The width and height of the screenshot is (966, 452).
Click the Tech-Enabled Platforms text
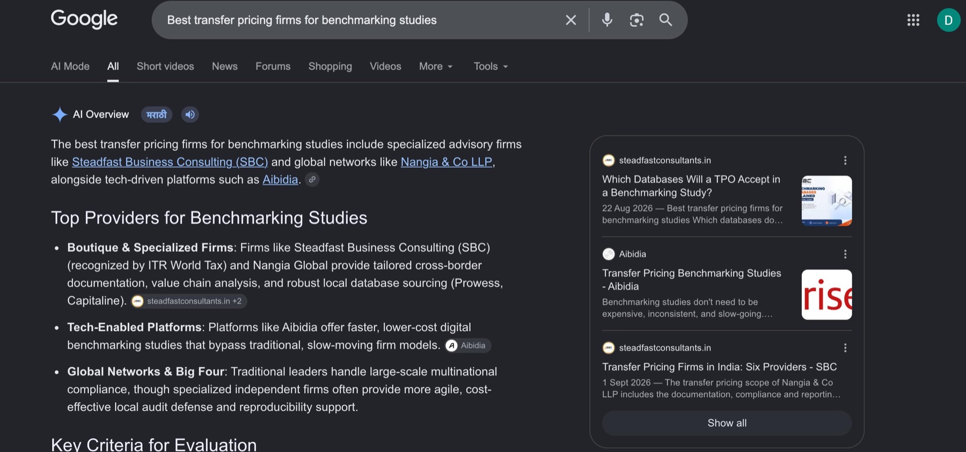point(134,327)
